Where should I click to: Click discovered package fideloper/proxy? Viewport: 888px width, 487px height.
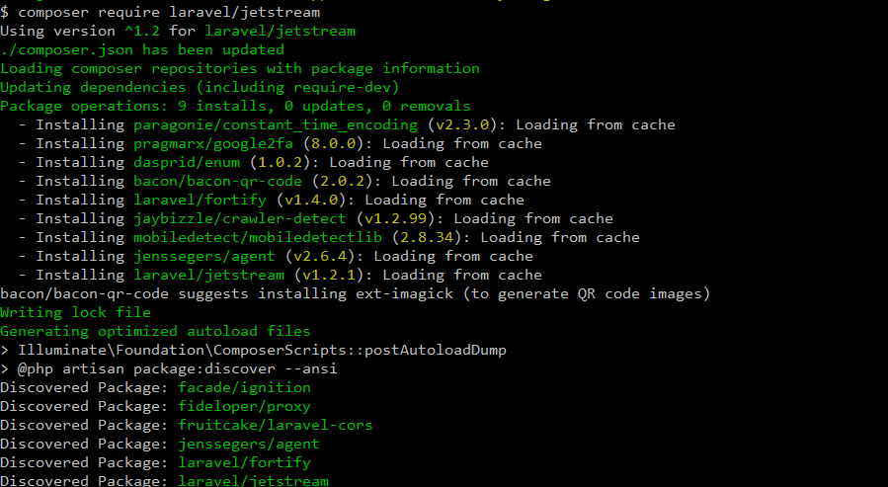(x=244, y=406)
